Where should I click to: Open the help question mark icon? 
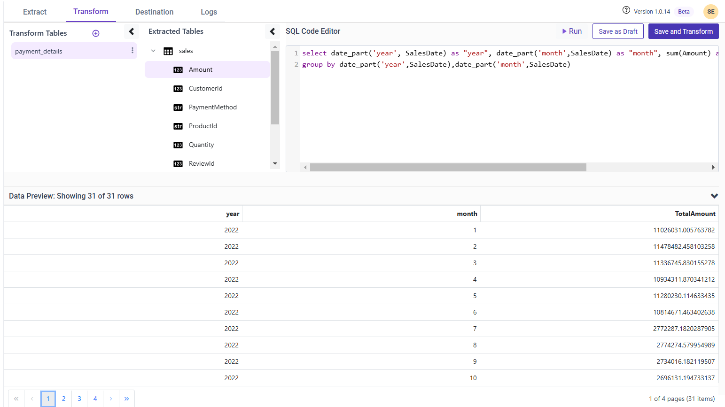(x=626, y=10)
